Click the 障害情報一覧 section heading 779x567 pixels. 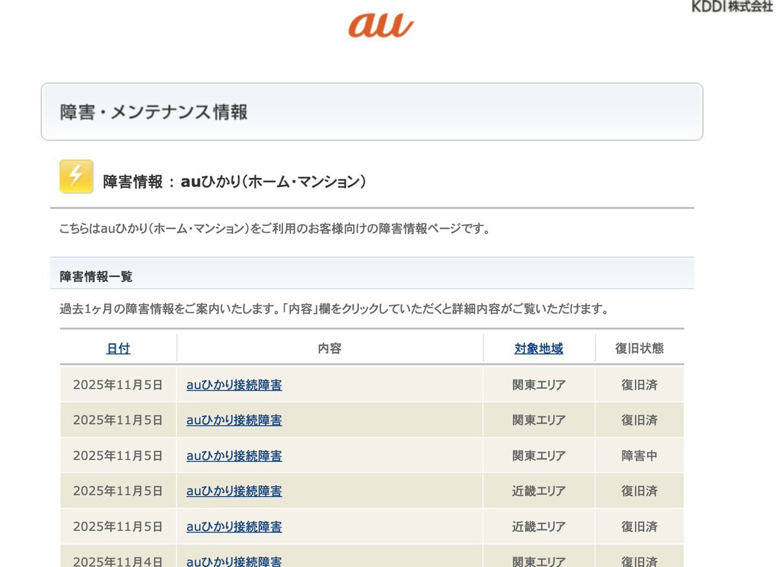tap(96, 277)
